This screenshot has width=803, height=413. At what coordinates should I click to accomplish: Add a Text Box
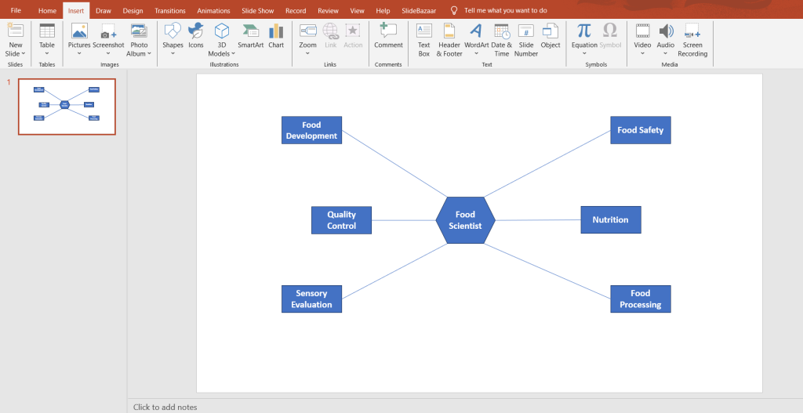(x=424, y=31)
